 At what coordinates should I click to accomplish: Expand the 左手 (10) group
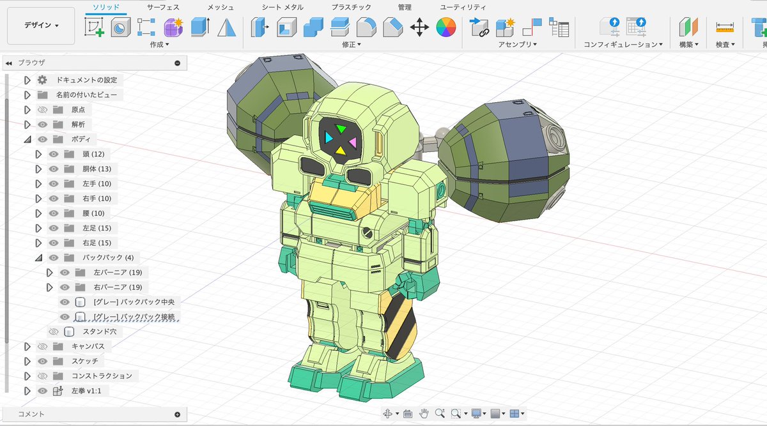[x=38, y=183]
